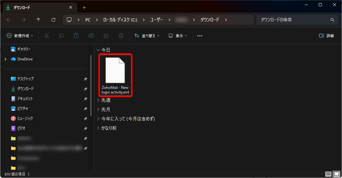Click PC breadcrumb in address bar
342x178 pixels.
point(88,20)
